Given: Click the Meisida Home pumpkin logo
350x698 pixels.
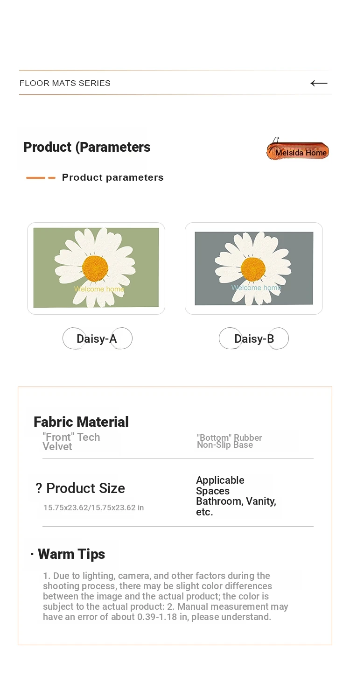Looking at the screenshot, I should [298, 149].
